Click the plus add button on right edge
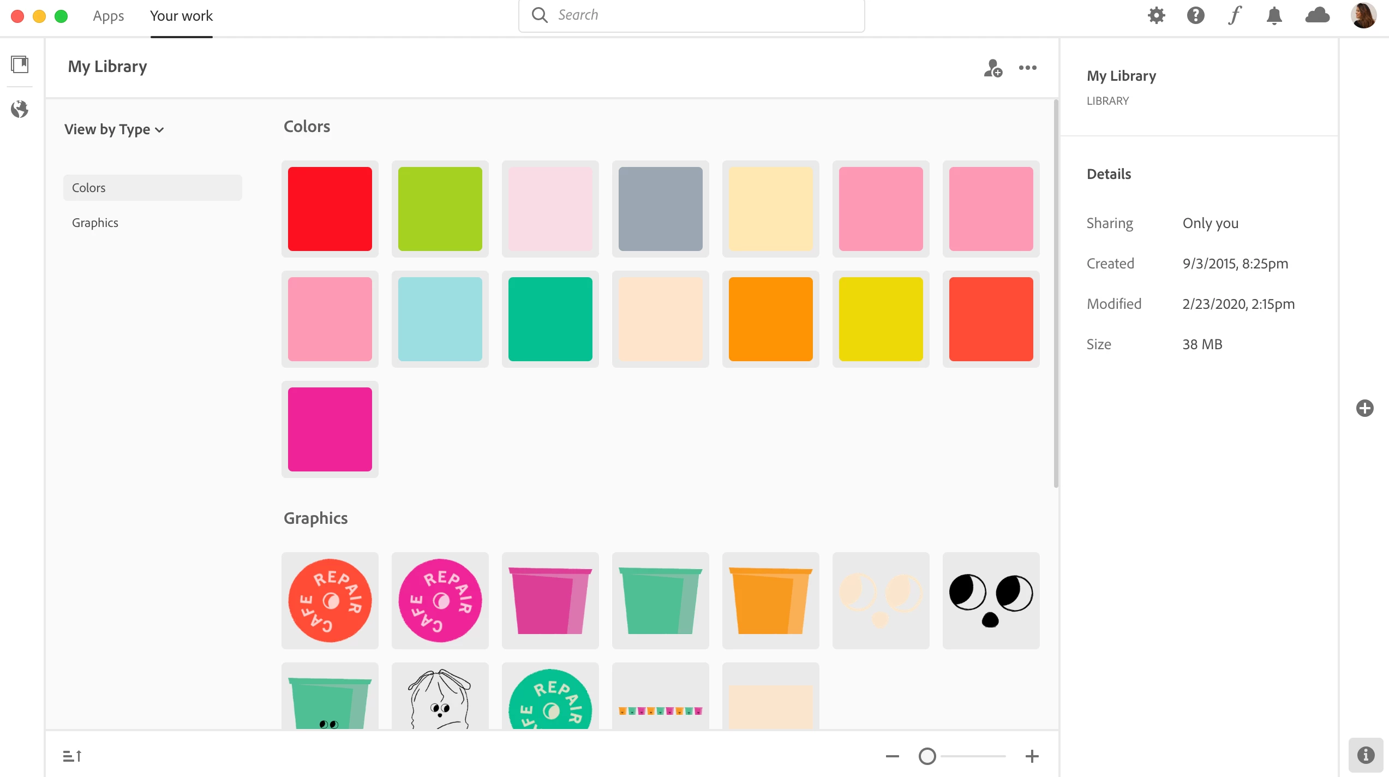1389x777 pixels. point(1364,408)
